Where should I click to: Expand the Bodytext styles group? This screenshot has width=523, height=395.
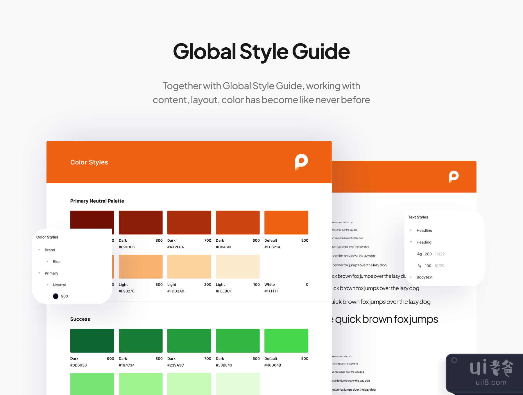(x=411, y=277)
